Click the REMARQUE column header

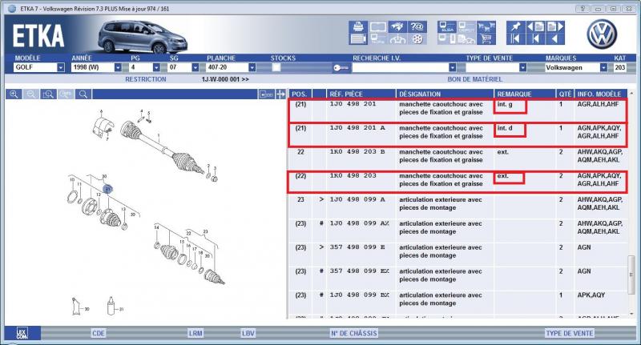point(525,94)
